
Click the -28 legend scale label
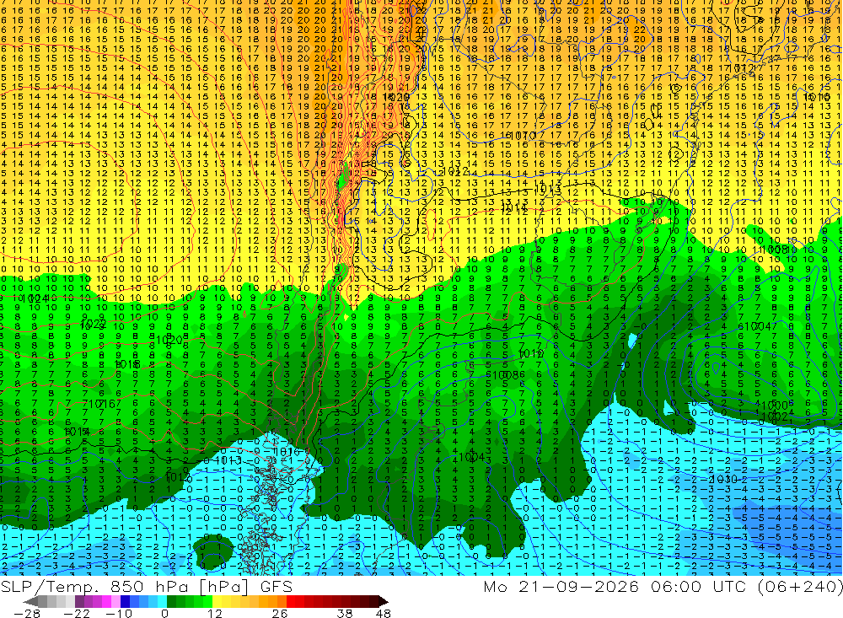point(27,614)
